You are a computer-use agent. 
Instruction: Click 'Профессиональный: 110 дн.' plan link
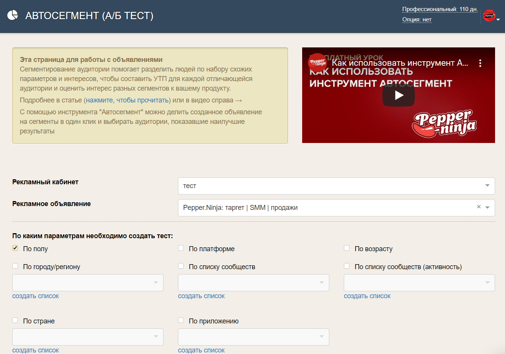pos(440,9)
